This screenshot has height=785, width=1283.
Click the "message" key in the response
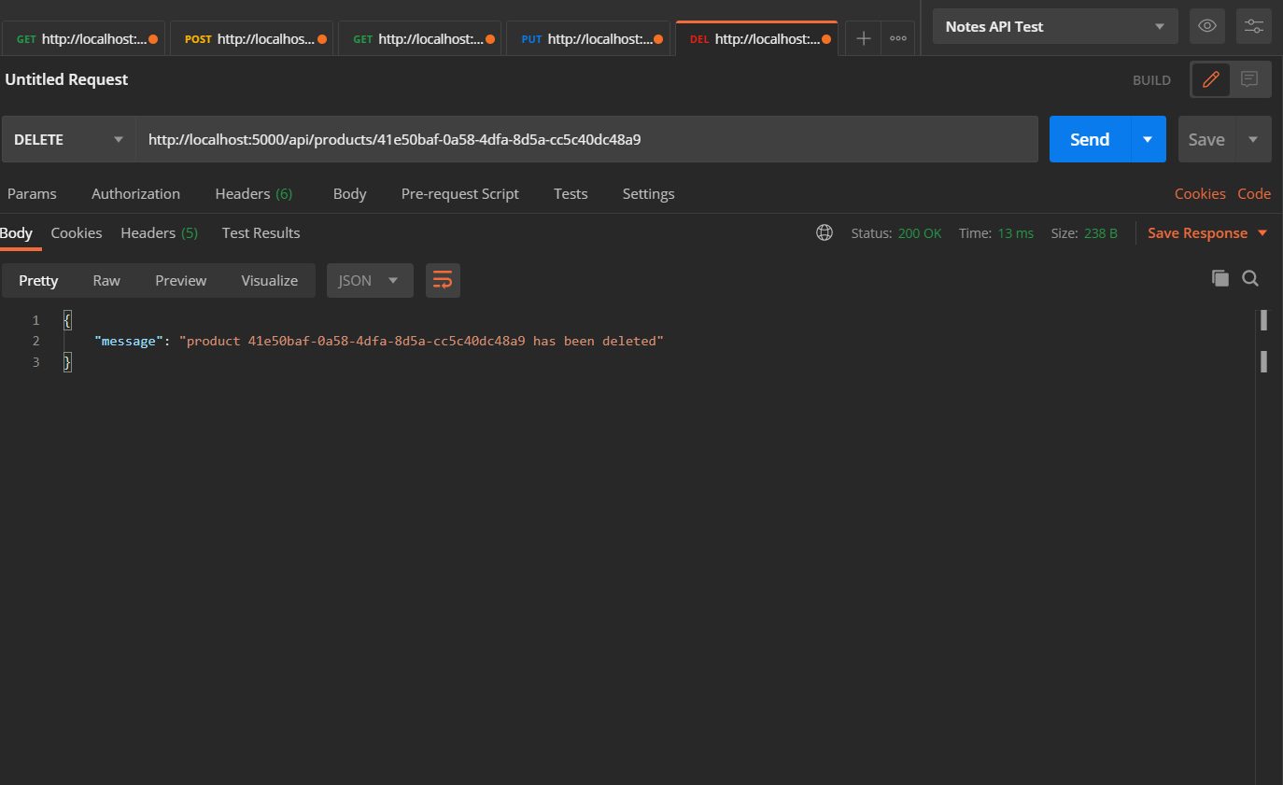pyautogui.click(x=129, y=342)
